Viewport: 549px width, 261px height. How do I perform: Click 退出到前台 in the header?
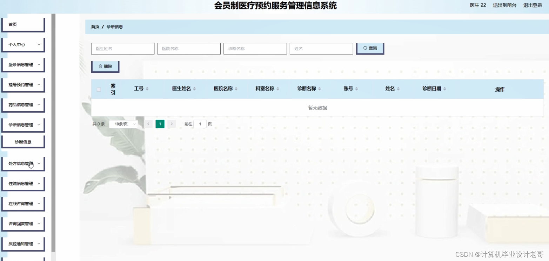[505, 5]
